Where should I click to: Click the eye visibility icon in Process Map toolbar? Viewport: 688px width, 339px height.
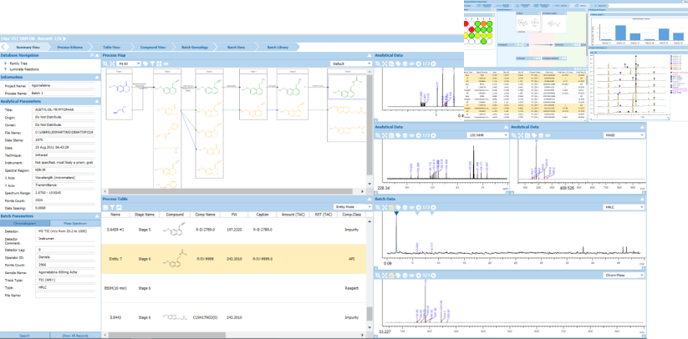tap(166, 63)
